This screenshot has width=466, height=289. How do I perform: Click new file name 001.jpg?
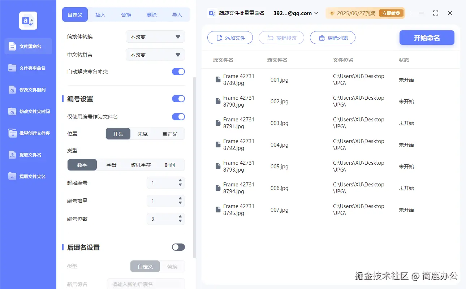(280, 79)
